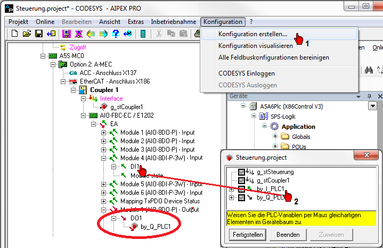Collapse the SPS-Logik node
383x248 pixels.
254,115
